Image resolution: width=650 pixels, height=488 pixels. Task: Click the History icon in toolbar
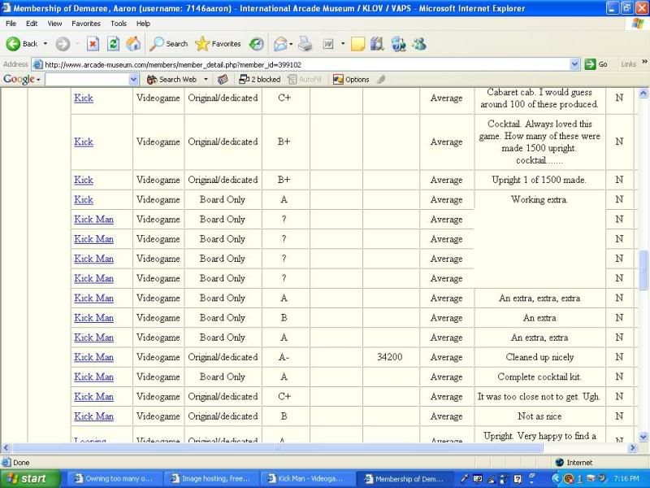click(256, 44)
